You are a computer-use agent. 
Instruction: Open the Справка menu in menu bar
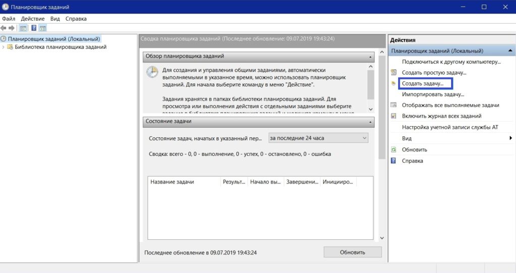pyautogui.click(x=76, y=19)
